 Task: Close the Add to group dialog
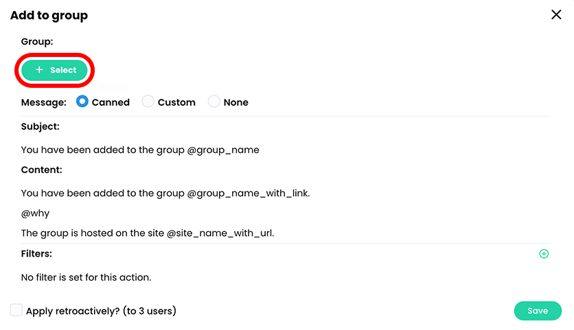tap(556, 15)
